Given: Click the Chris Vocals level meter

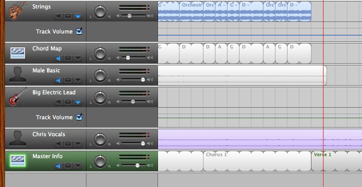Looking at the screenshot, I should [x=134, y=135].
